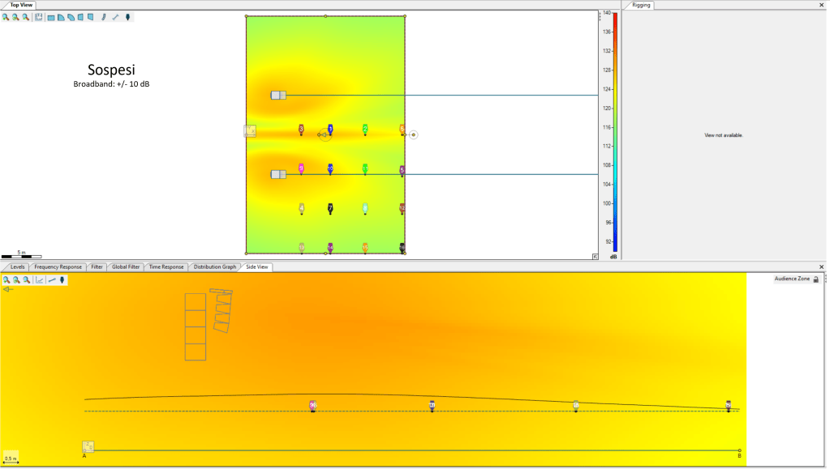
Task: Select the rectangular audience zone shape tool
Action: [x=51, y=17]
